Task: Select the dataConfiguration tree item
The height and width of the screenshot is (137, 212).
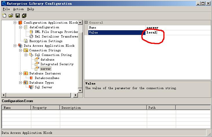Action: [44, 27]
